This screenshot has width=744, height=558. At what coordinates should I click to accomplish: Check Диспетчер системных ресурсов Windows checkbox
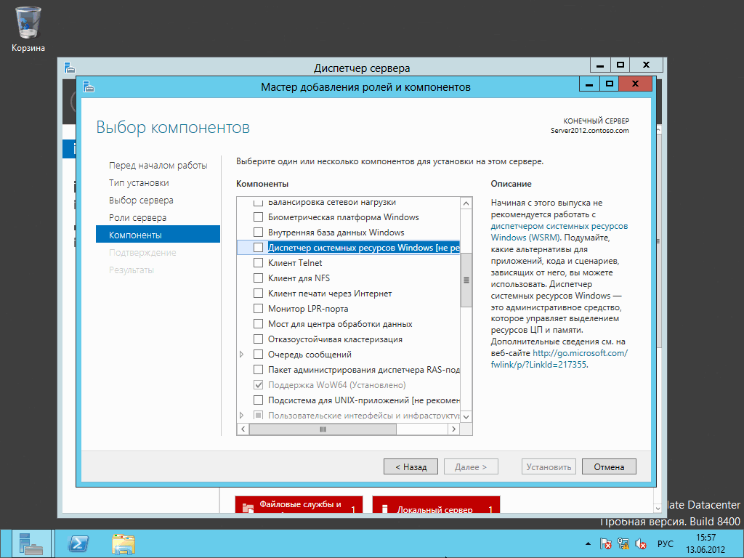[x=258, y=248]
